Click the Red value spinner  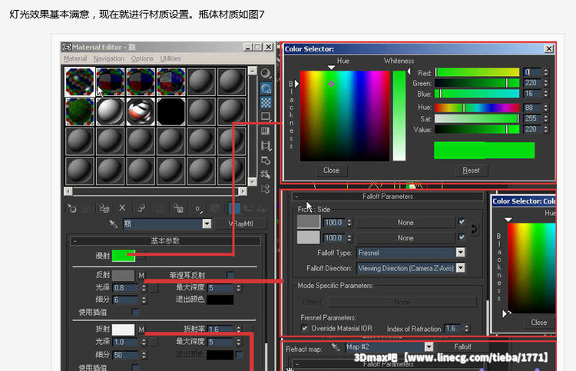tap(545, 72)
